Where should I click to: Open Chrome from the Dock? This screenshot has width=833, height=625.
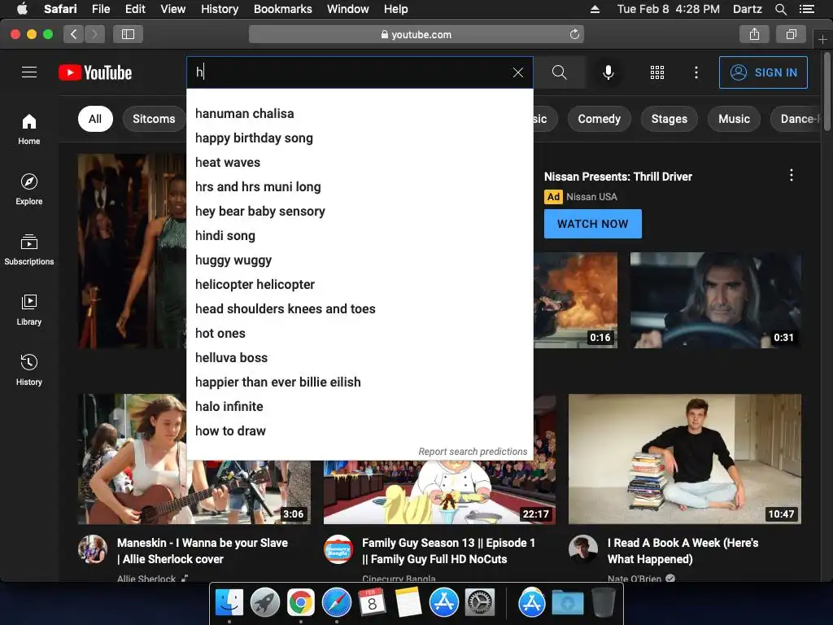301,603
